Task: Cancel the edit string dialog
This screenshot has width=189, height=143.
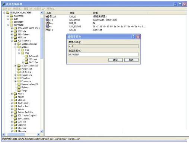Action: click(131, 60)
